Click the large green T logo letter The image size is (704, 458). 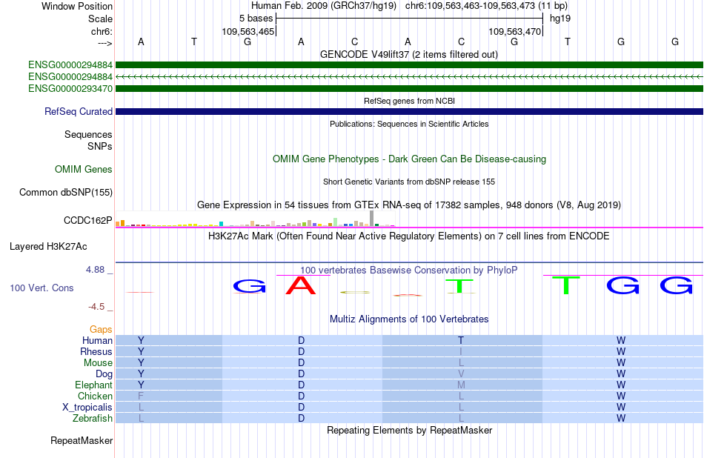[565, 285]
